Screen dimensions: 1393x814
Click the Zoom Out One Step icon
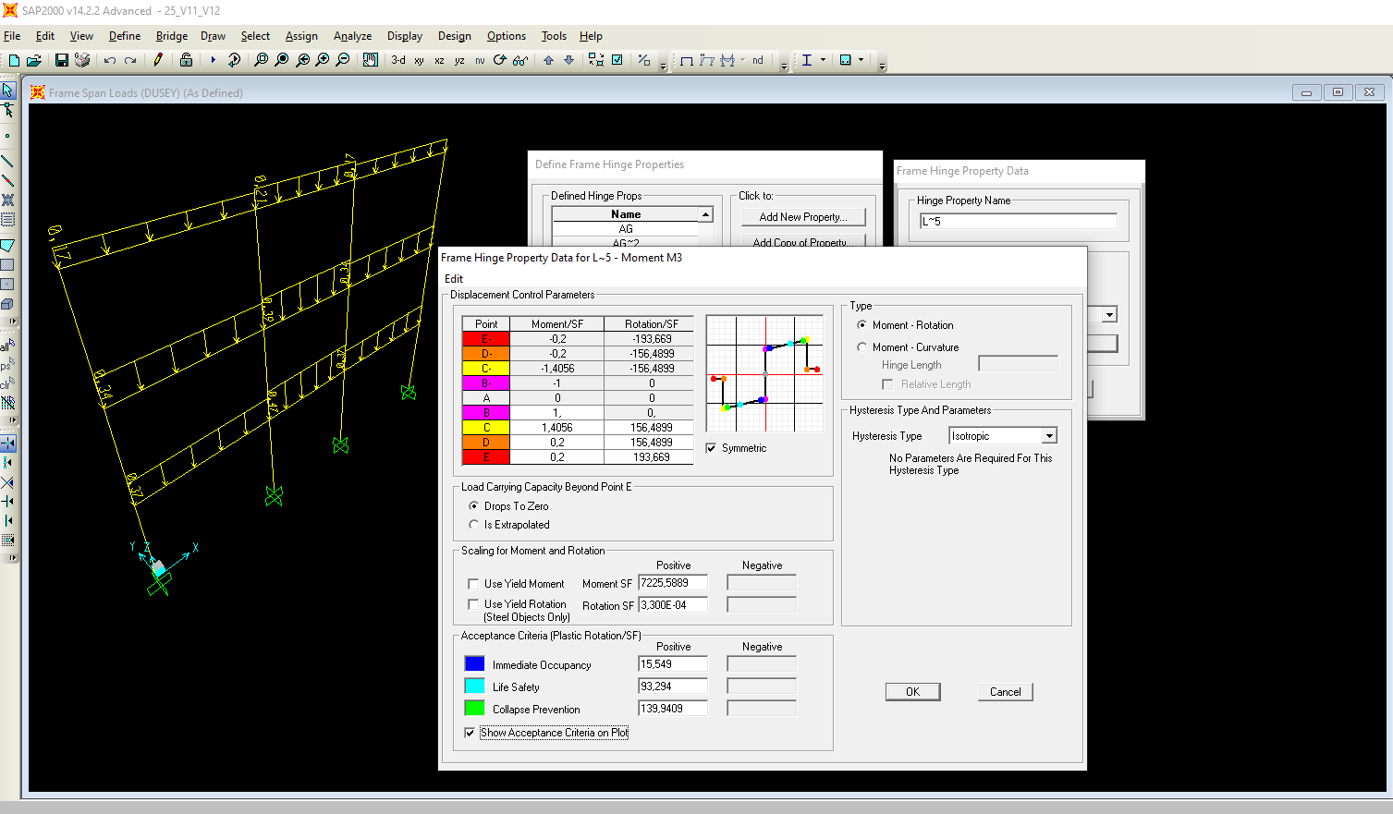coord(343,60)
